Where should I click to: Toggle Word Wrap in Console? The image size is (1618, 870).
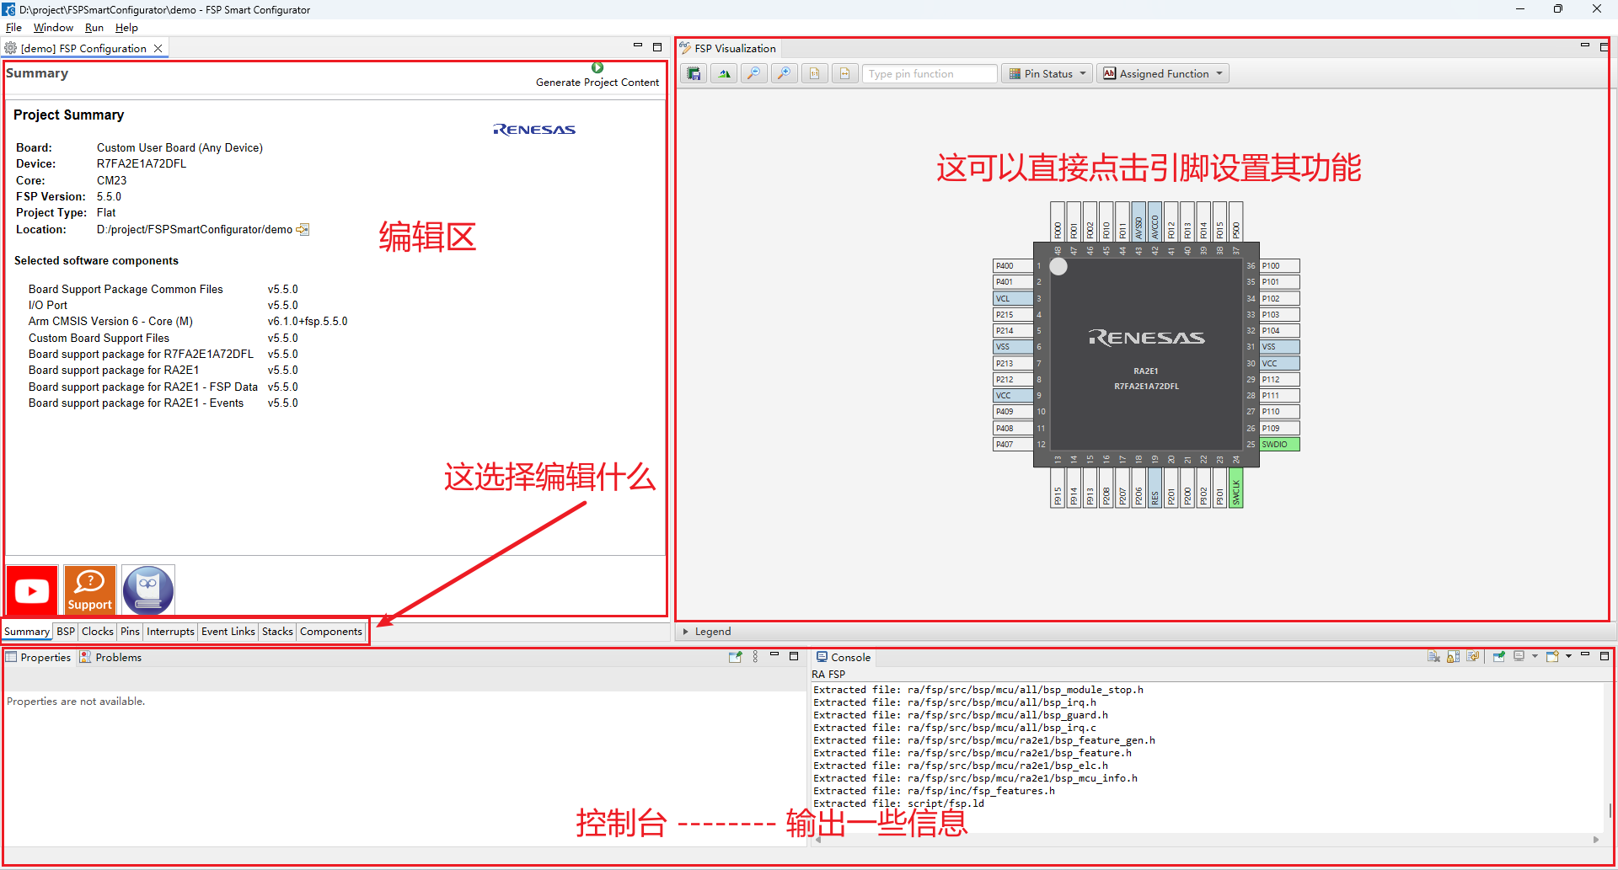click(1472, 657)
